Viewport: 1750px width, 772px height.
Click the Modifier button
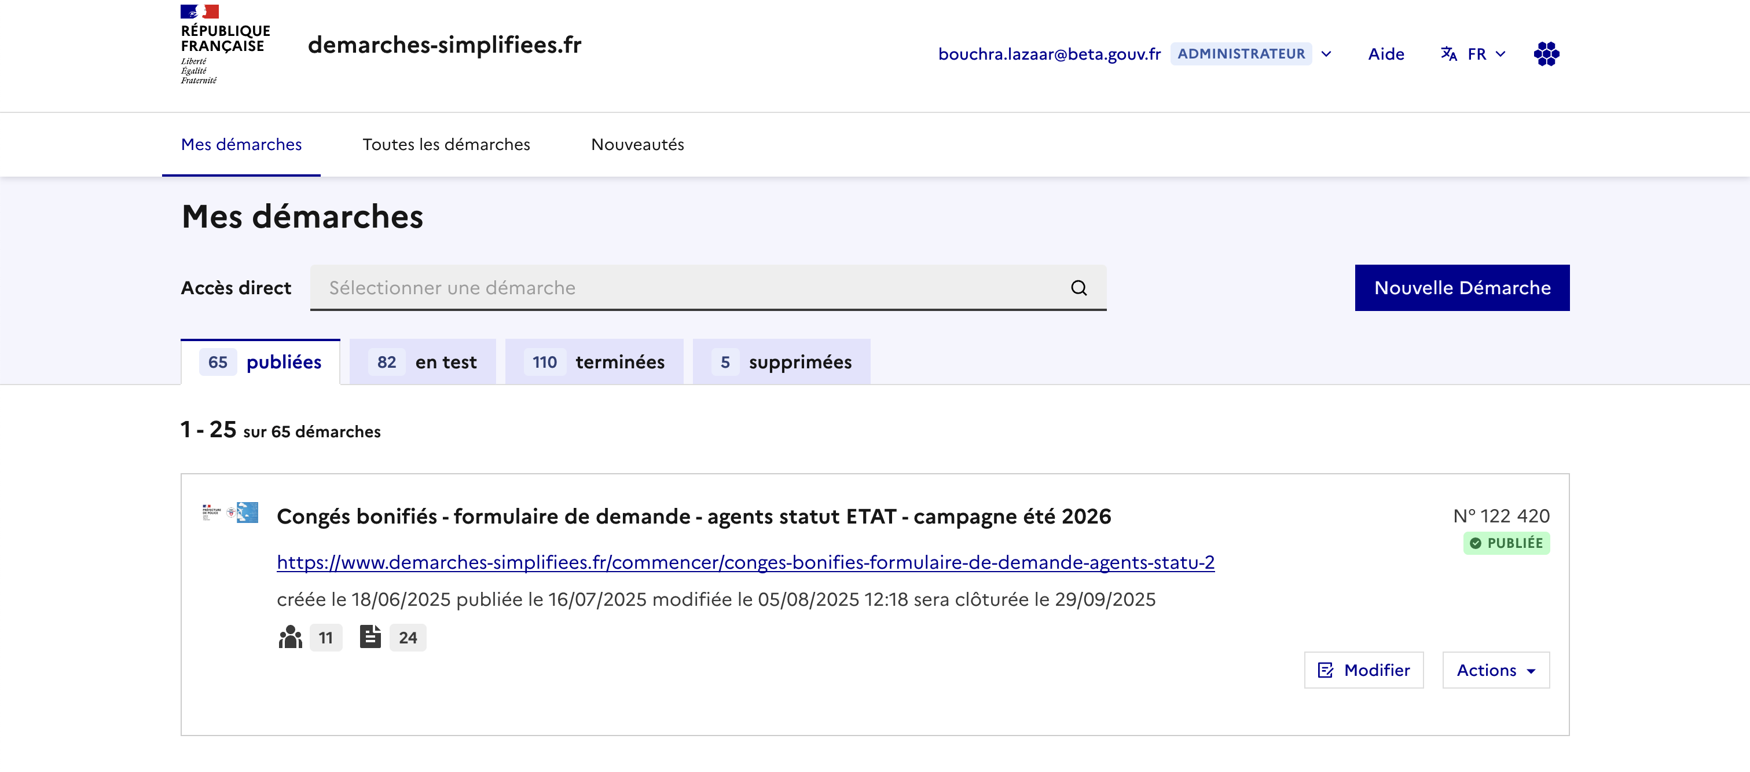1363,670
